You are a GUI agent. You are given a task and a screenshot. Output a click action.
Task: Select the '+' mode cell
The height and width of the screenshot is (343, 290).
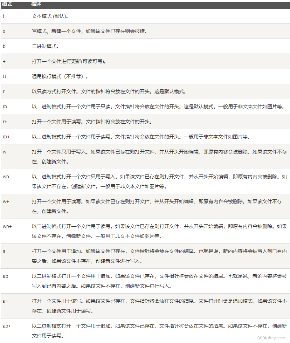click(x=15, y=61)
